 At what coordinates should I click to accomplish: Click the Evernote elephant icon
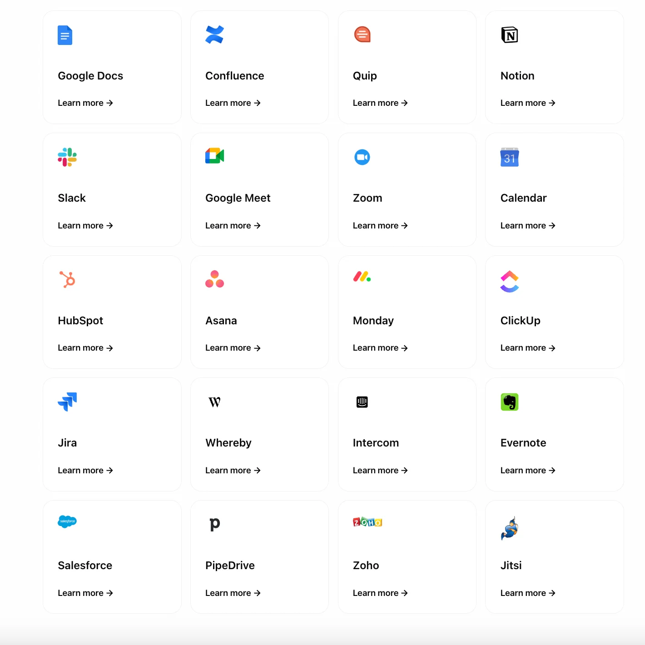(510, 402)
